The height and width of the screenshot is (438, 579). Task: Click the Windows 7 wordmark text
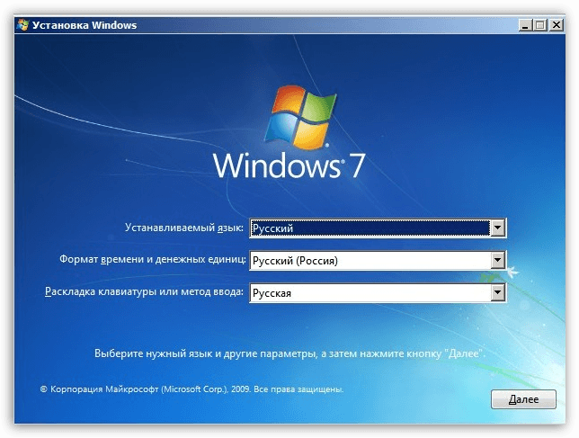click(289, 167)
